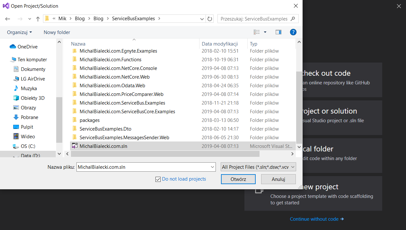Click Otwórz to open the solution
Viewport: 406px width, 230px height.
(238, 179)
